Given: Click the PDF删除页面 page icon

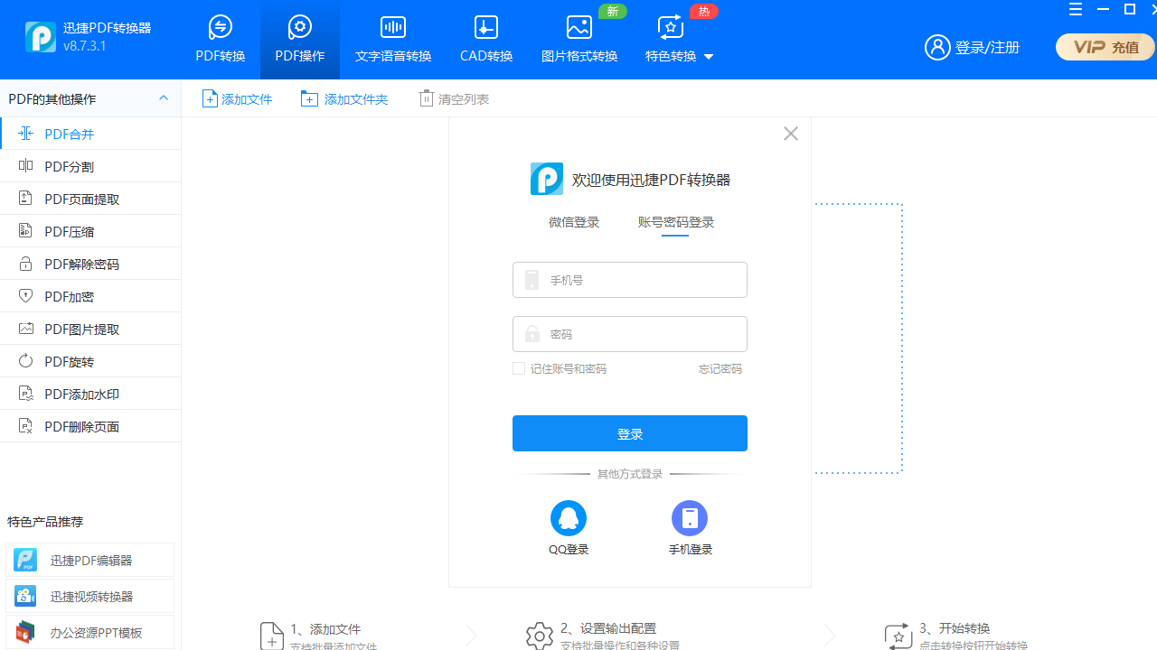Looking at the screenshot, I should click(26, 426).
